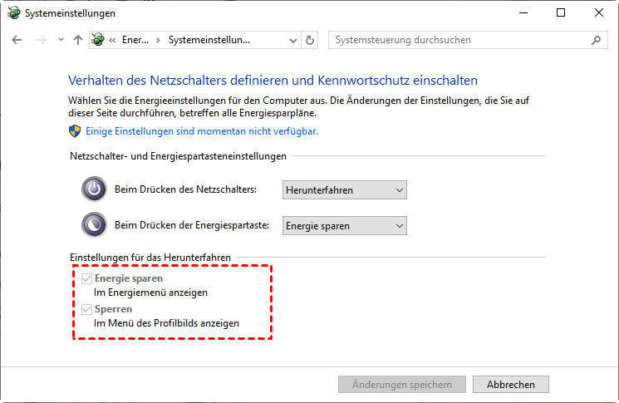The image size is (619, 403).
Task: Select the Systemeinstellungen breadcrumb item
Action: [x=209, y=40]
